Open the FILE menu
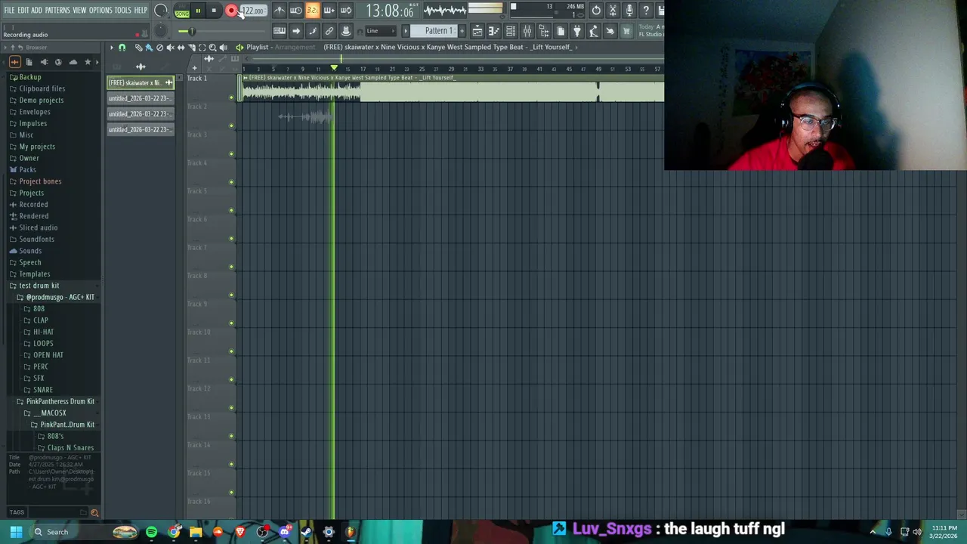Viewport: 967px width, 544px height. tap(9, 11)
